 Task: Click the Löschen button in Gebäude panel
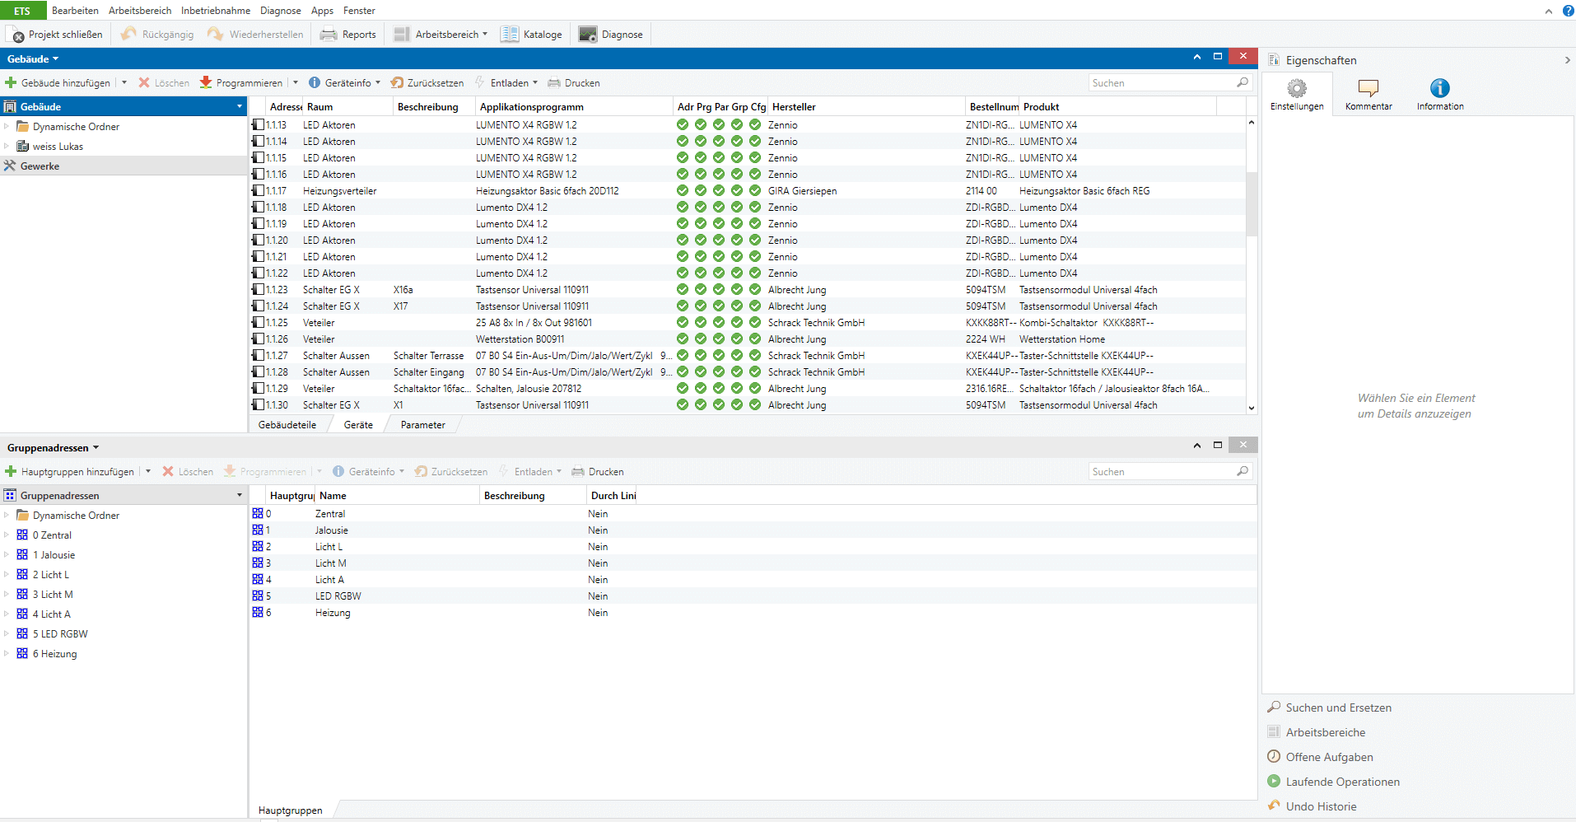pyautogui.click(x=164, y=83)
